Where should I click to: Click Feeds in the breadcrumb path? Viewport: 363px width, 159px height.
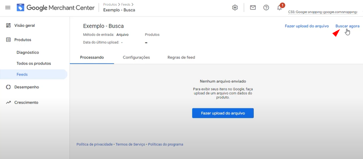click(x=126, y=5)
